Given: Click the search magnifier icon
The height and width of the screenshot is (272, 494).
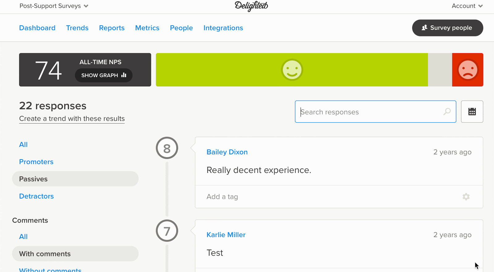Looking at the screenshot, I should (x=447, y=111).
